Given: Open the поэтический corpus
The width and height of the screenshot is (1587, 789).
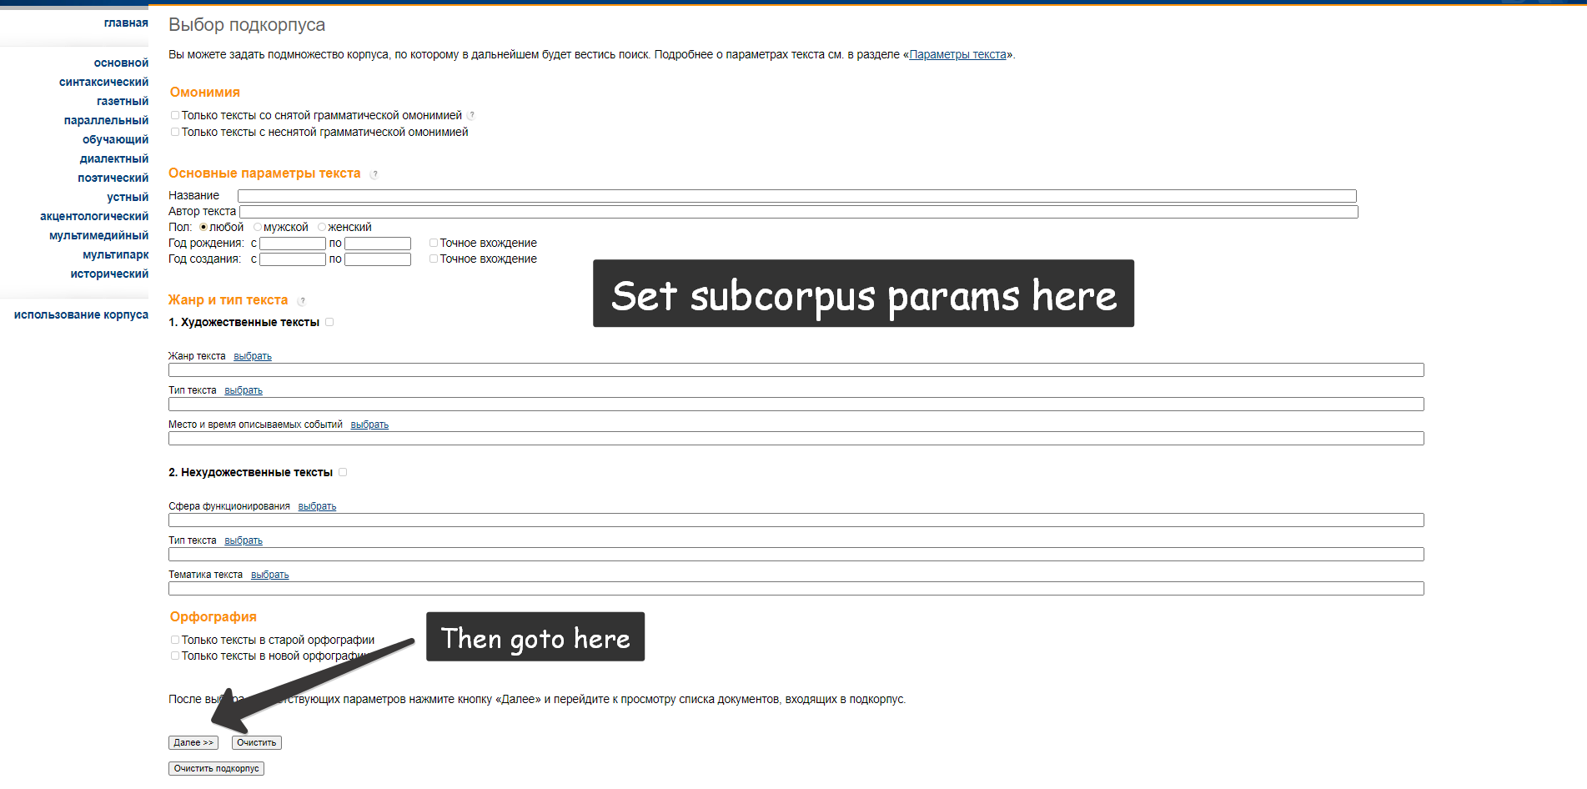Looking at the screenshot, I should (113, 178).
